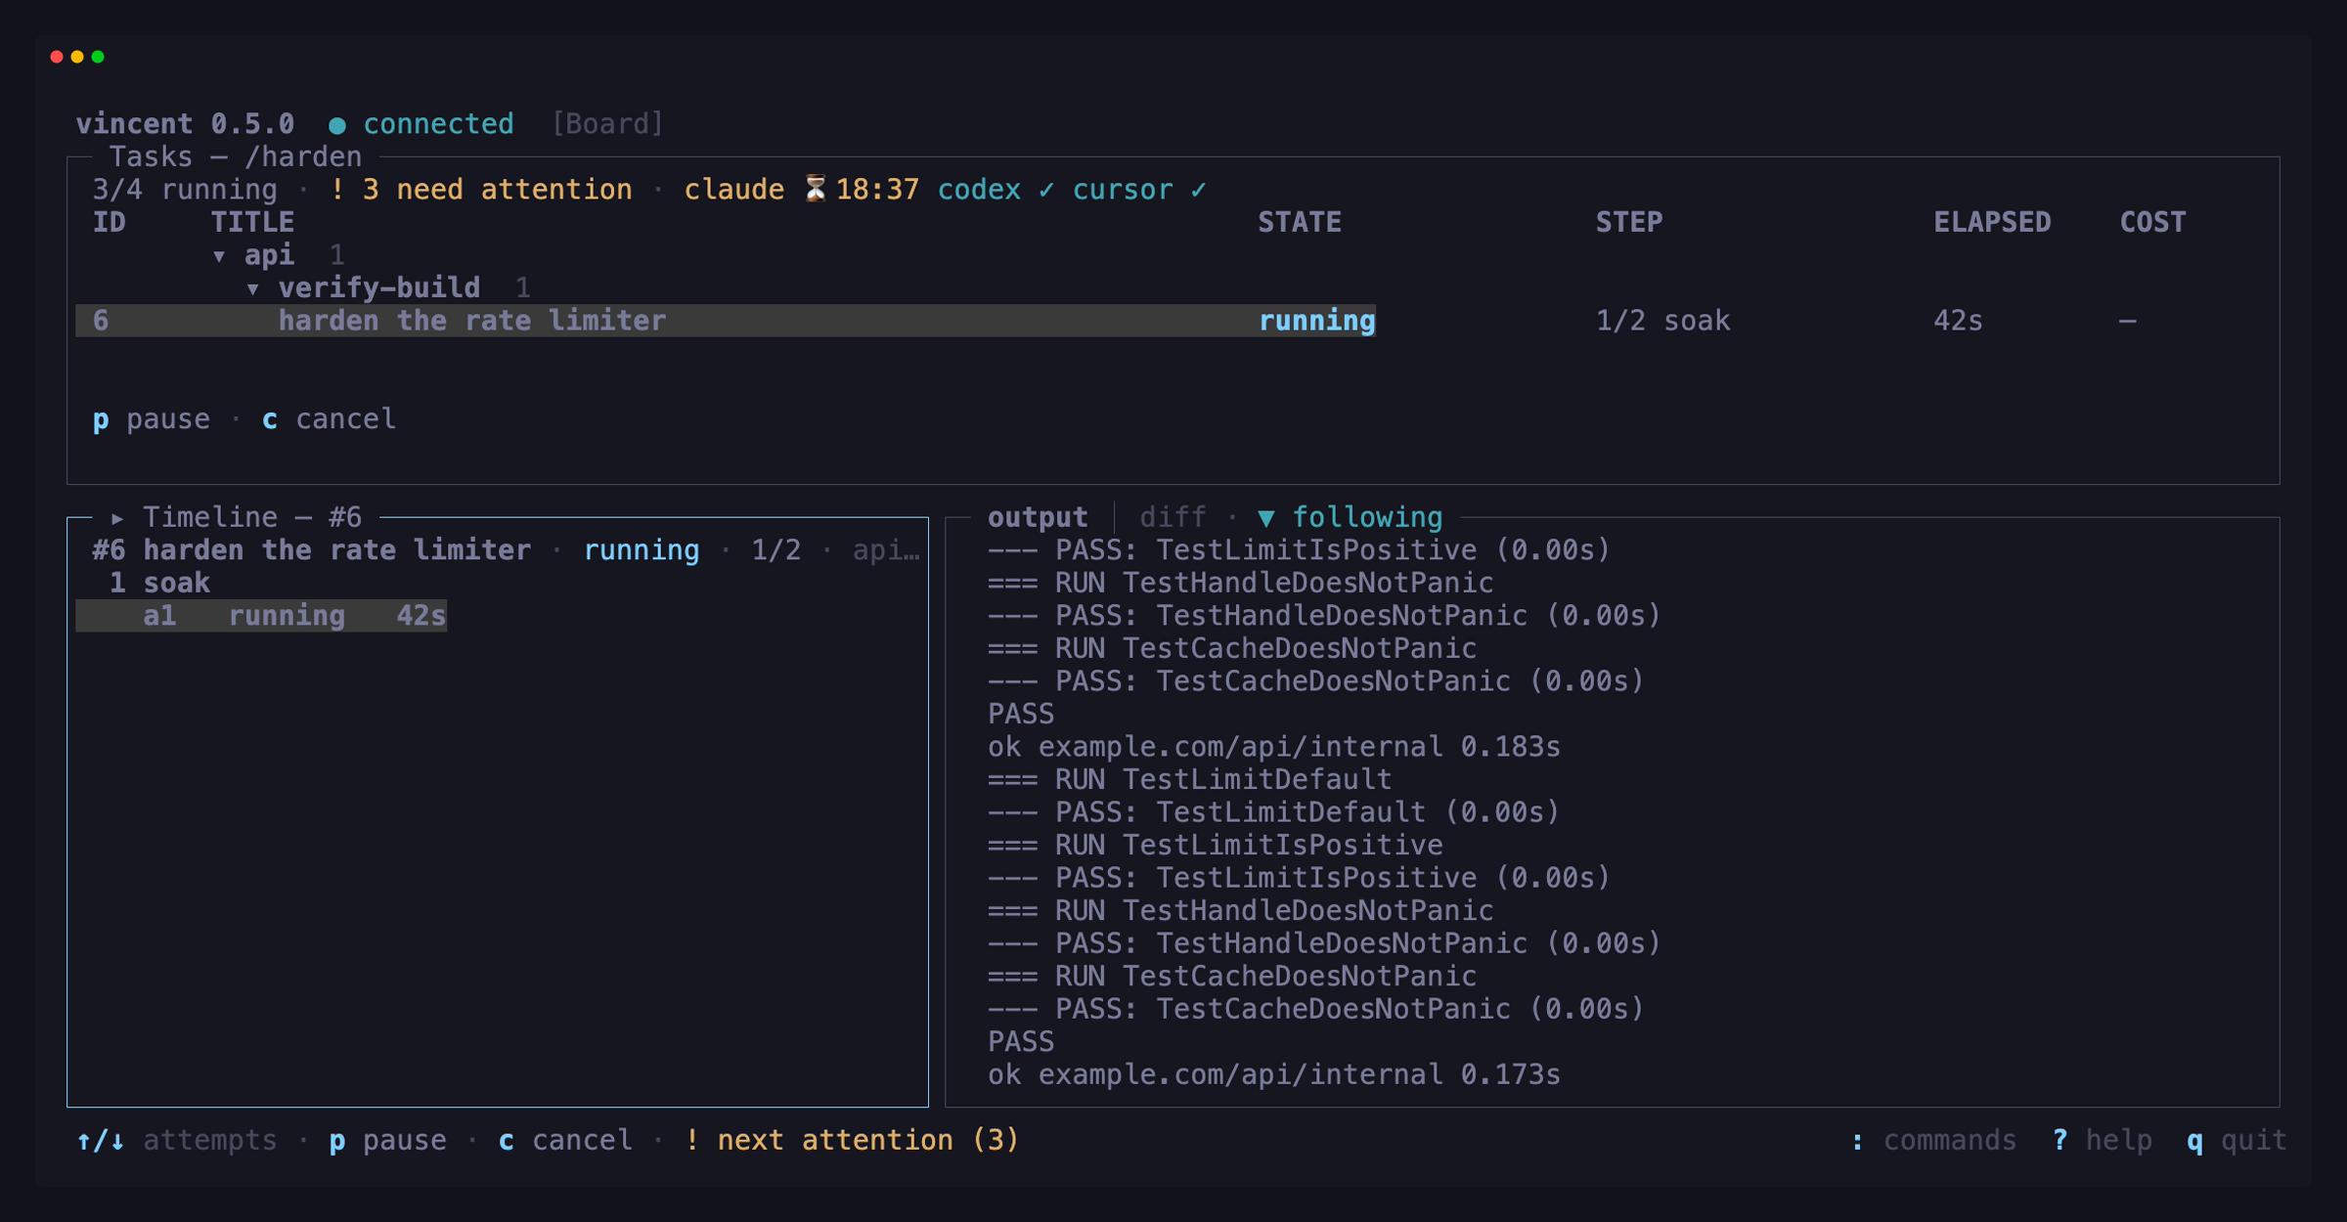Click the running state of task 6
This screenshot has width=2347, height=1222.
click(x=1316, y=321)
